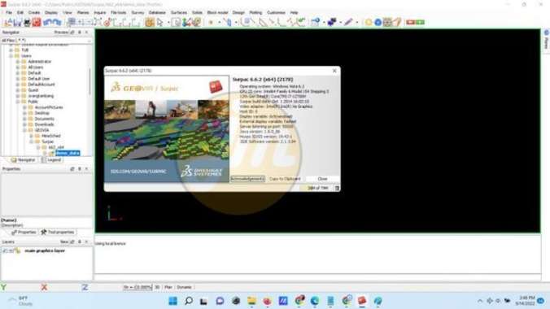The height and width of the screenshot is (309, 550).
Task: Click the pencil draw toolbar icon
Action: pos(348,23)
